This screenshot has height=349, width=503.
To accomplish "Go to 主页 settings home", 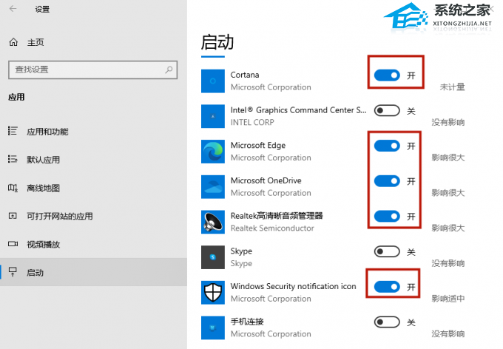I will (35, 42).
